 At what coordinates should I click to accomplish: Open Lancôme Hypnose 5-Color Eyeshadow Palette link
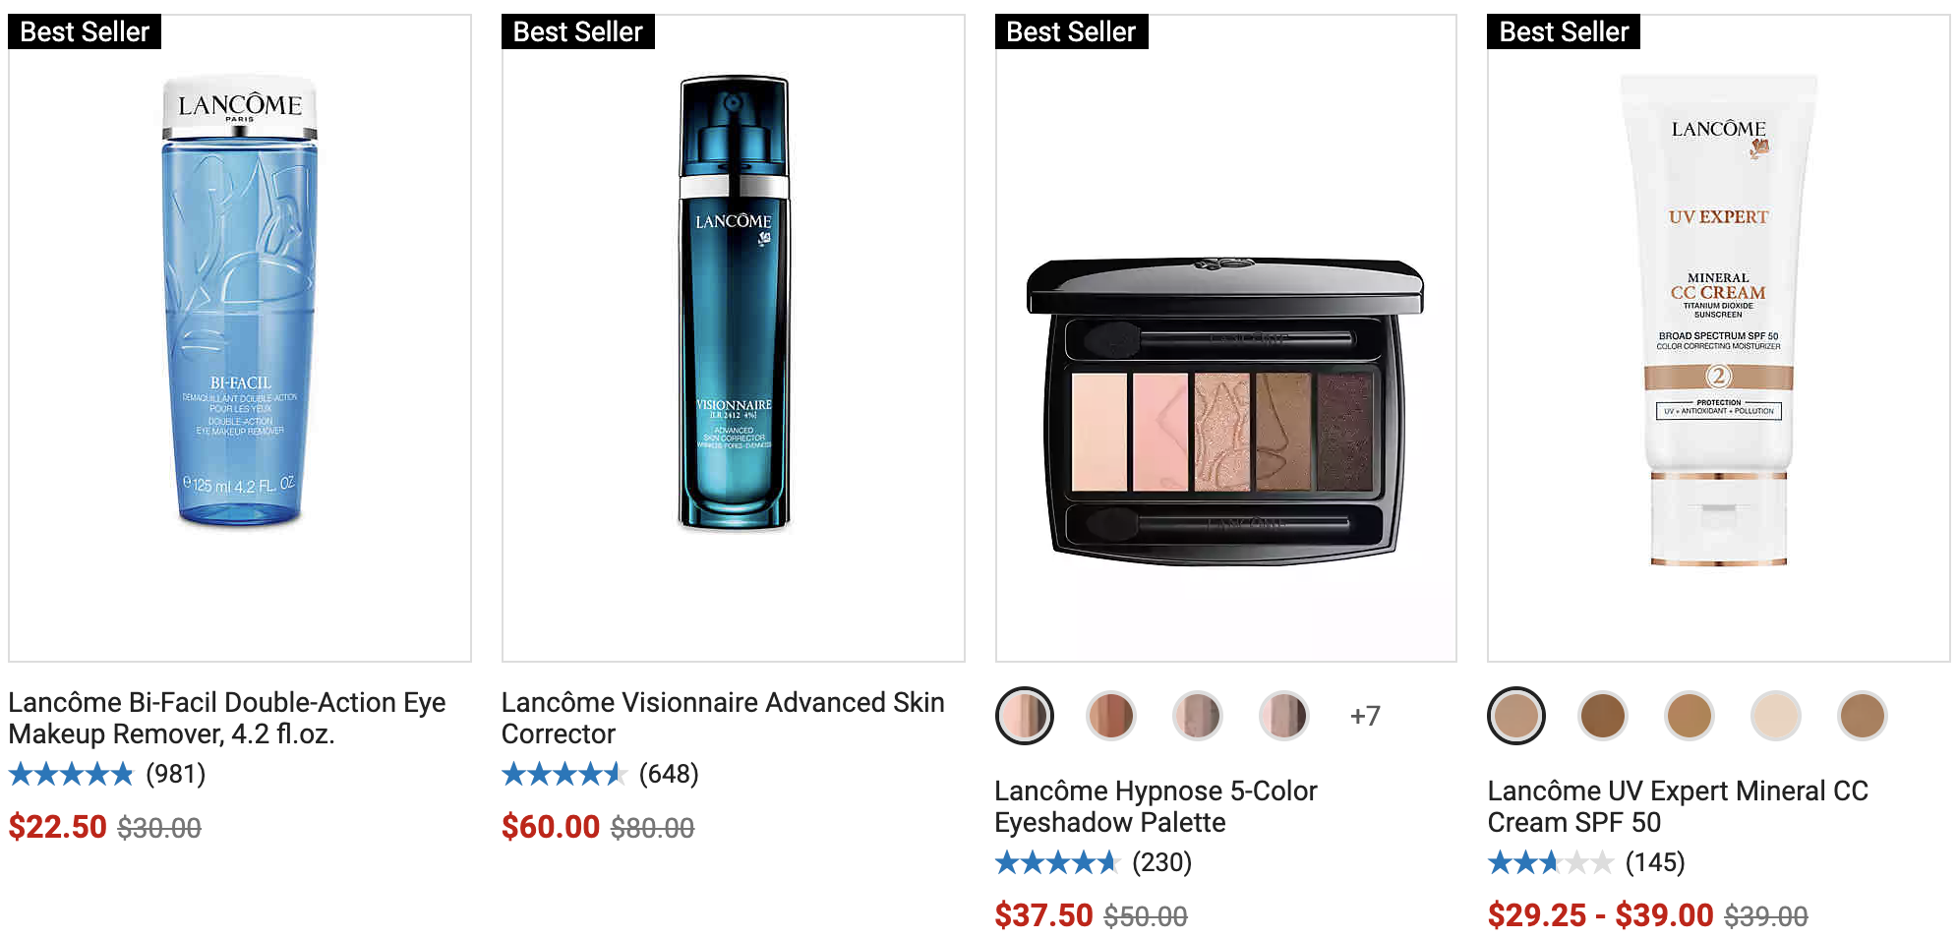1156,806
